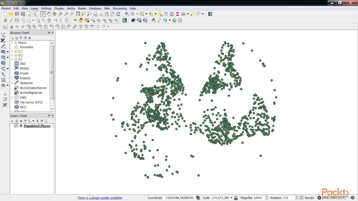Click the plugin update available link
This screenshot has width=358, height=201.
point(100,198)
